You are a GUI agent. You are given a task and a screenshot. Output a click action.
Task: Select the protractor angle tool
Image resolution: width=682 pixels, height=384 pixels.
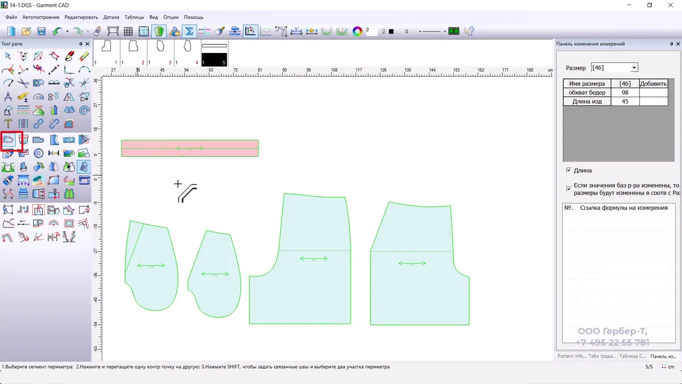(39, 97)
